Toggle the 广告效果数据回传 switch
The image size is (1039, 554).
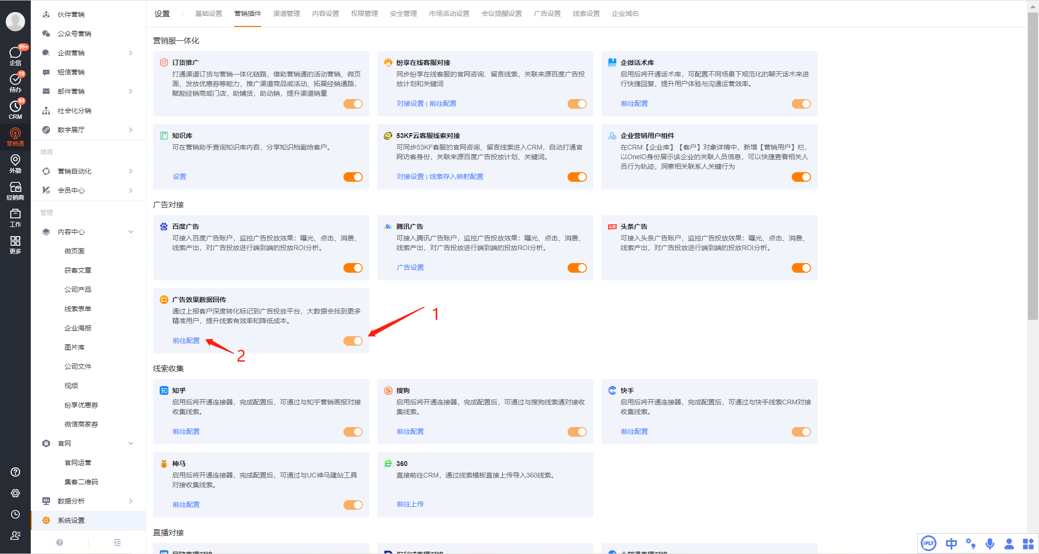click(x=353, y=341)
